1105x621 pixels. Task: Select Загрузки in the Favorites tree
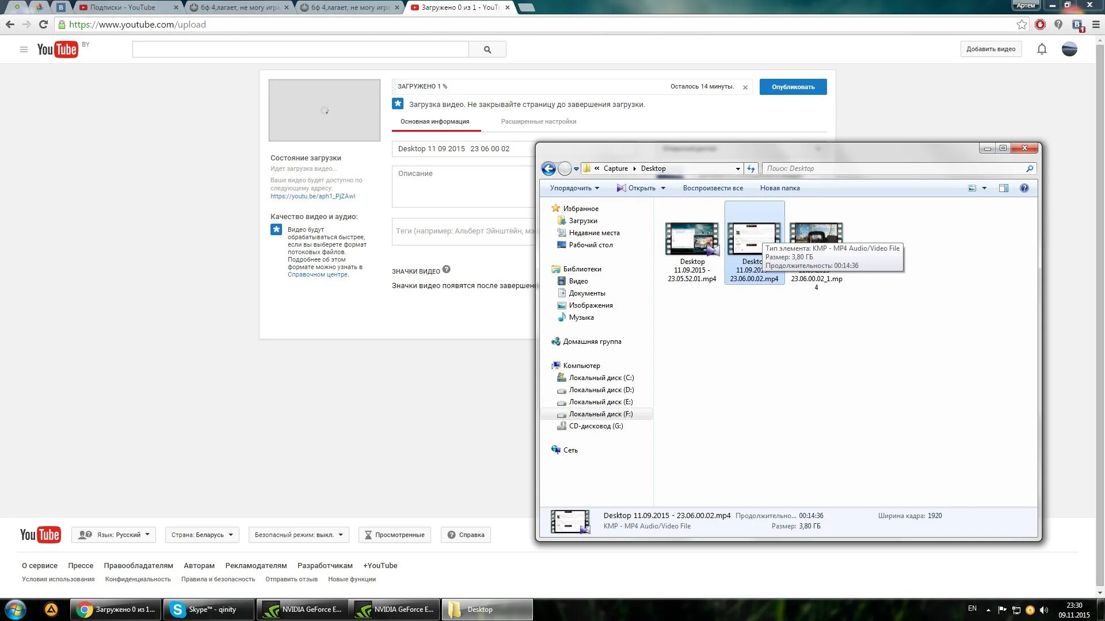pos(582,221)
